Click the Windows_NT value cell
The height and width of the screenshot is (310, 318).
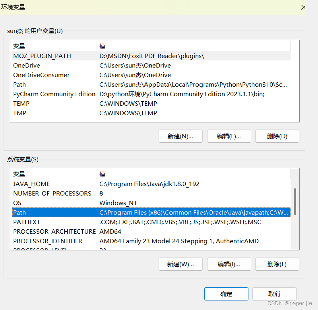(x=118, y=203)
